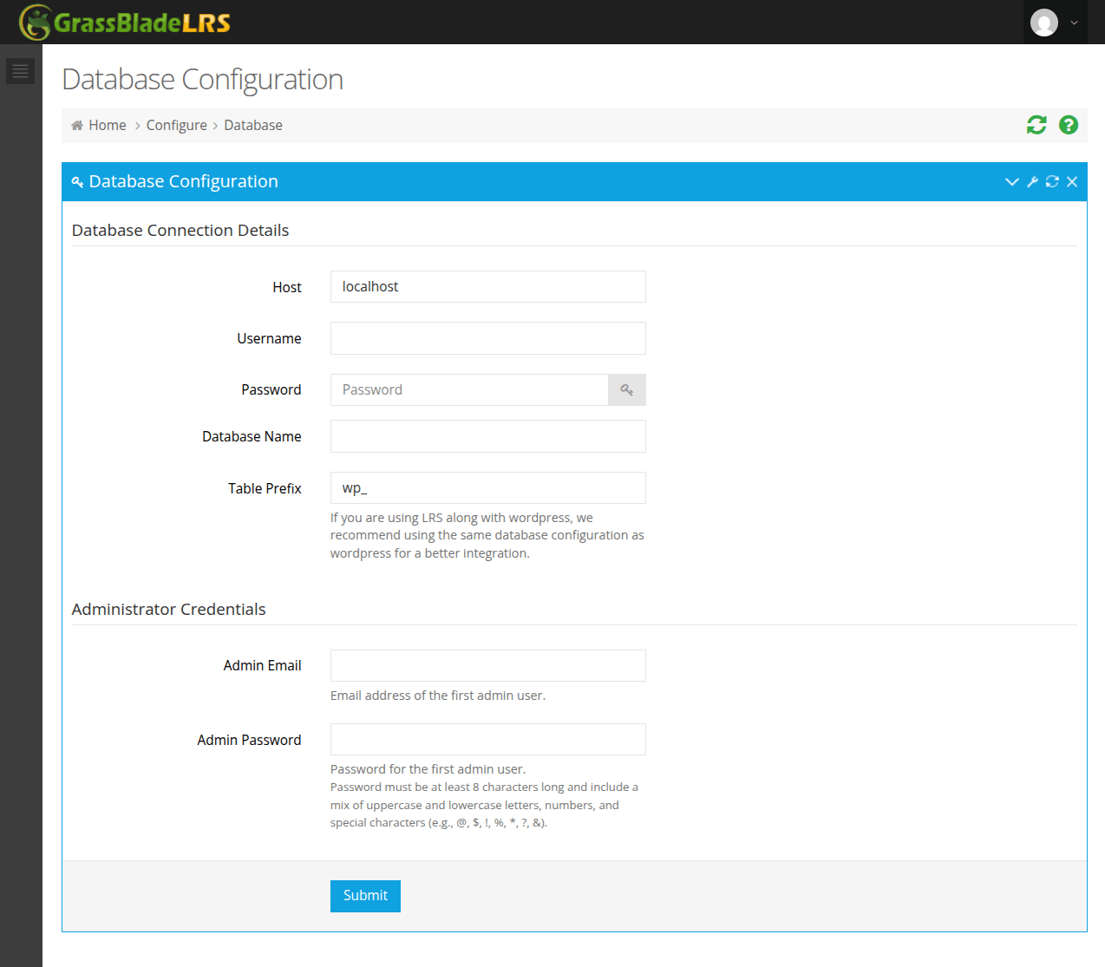Focus the Host input field
1105x967 pixels.
[x=488, y=287]
